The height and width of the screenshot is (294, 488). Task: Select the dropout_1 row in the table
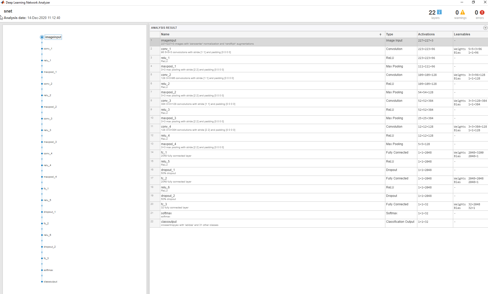point(319,171)
